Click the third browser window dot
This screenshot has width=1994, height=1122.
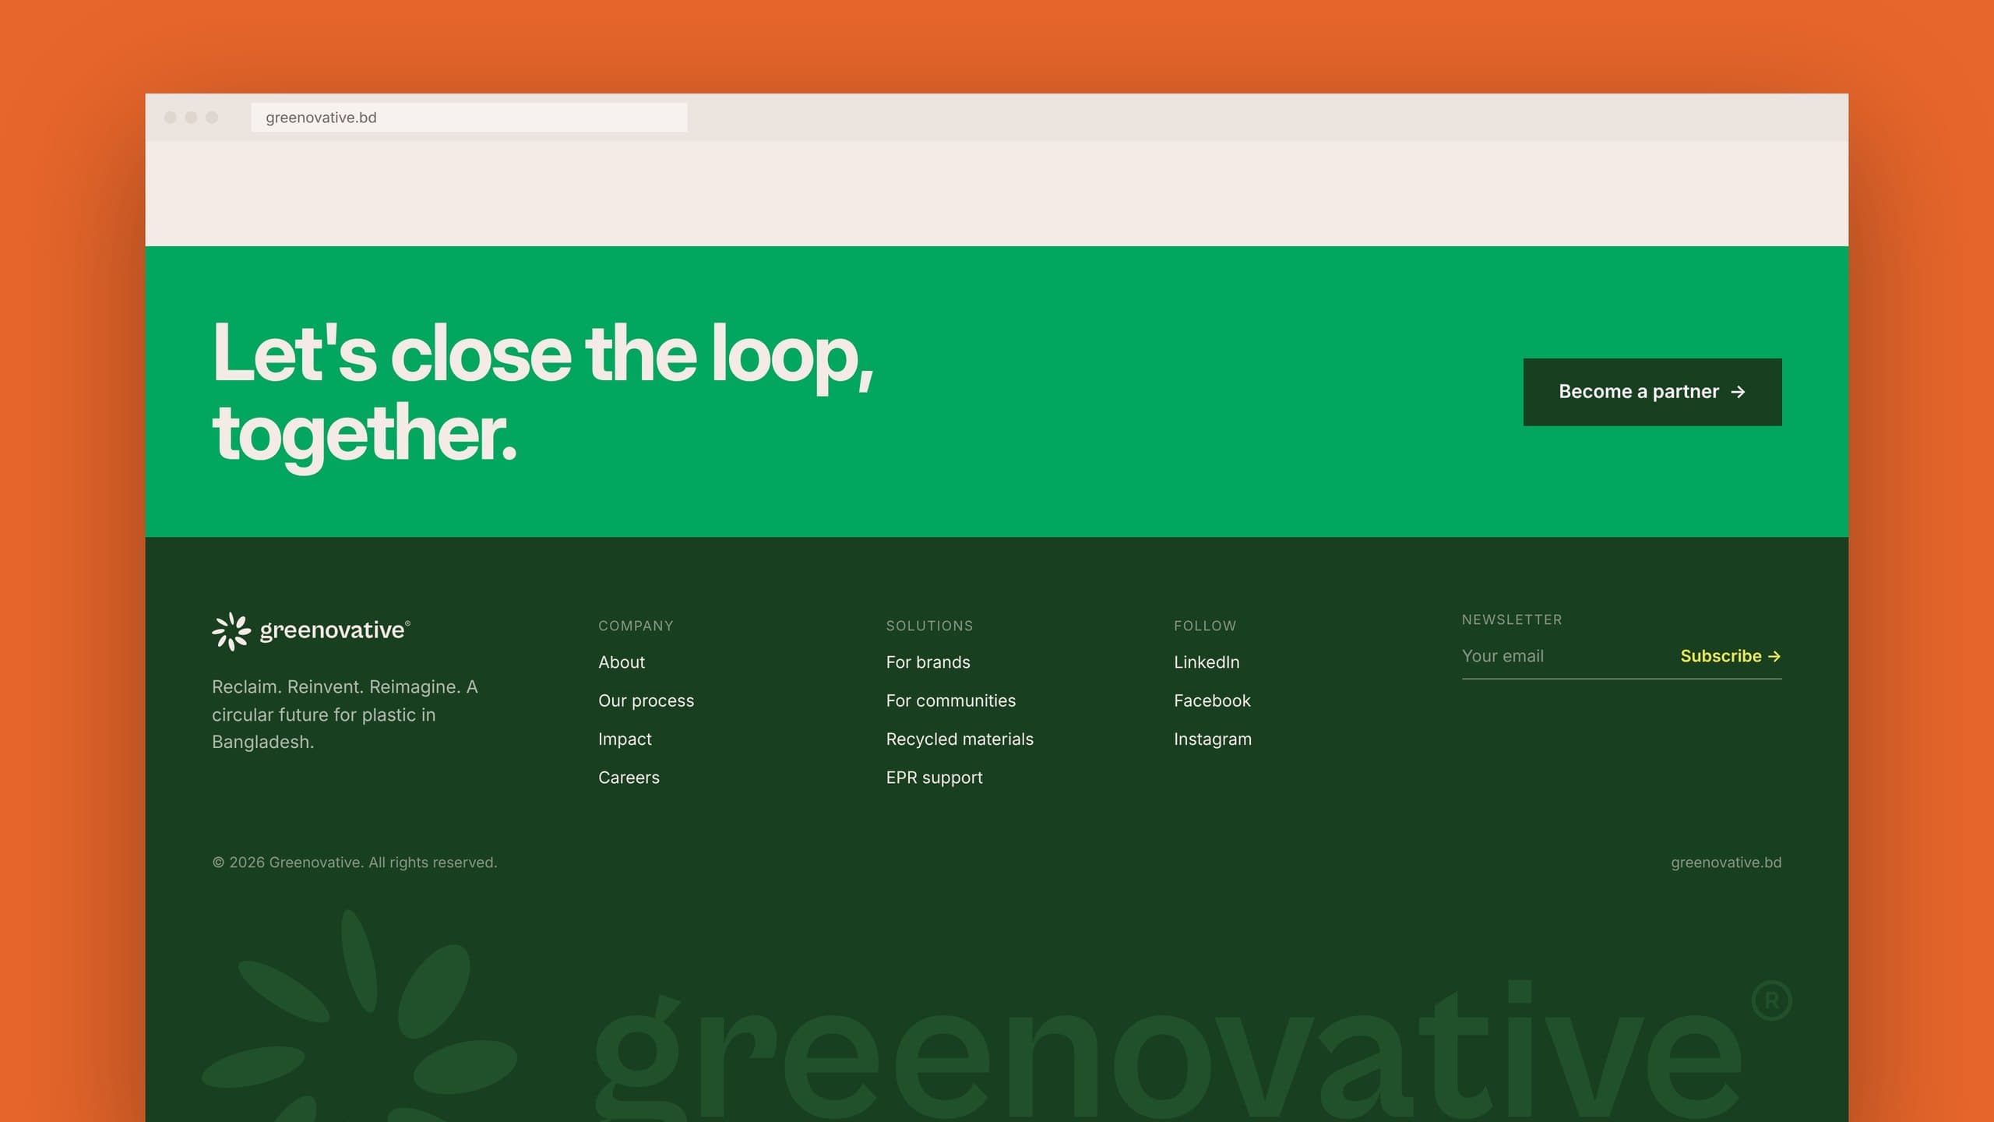pyautogui.click(x=212, y=118)
